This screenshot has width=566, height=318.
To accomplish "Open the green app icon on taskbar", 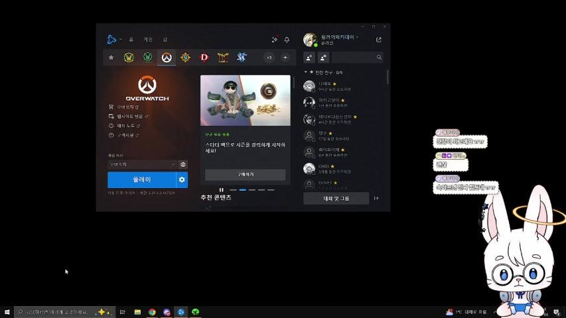I will click(195, 312).
